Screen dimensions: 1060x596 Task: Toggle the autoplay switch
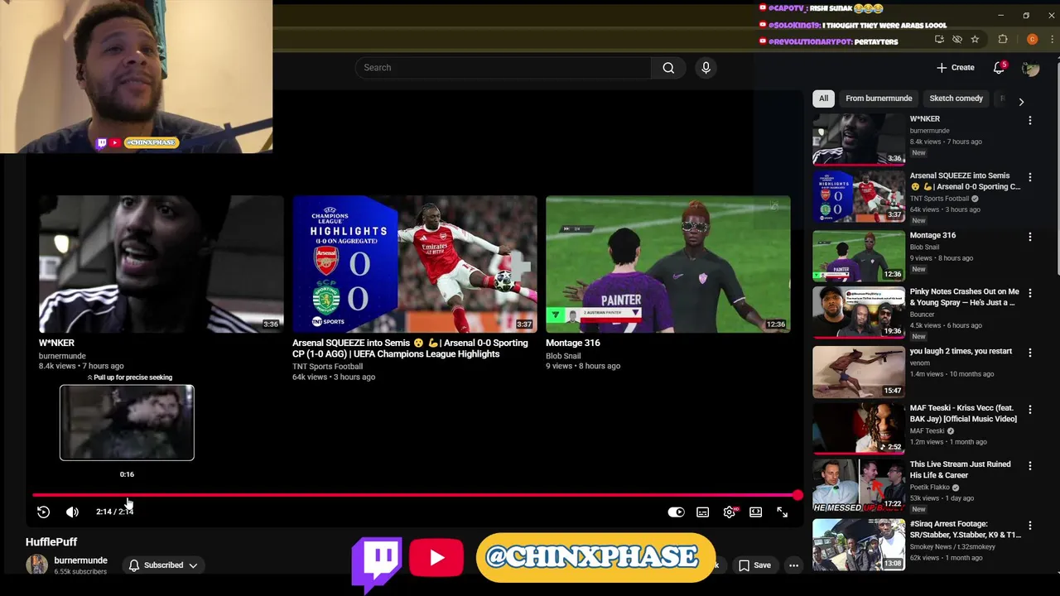pos(676,512)
